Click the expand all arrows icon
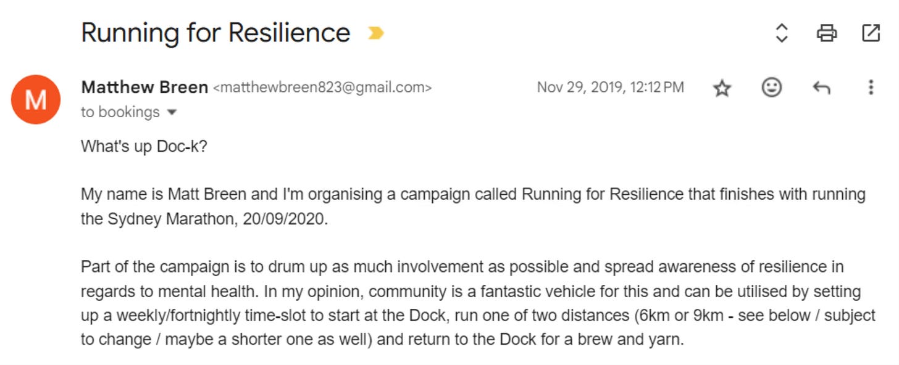 click(x=782, y=33)
